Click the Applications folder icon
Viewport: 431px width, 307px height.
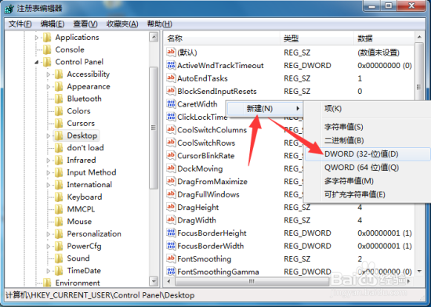(x=47, y=38)
